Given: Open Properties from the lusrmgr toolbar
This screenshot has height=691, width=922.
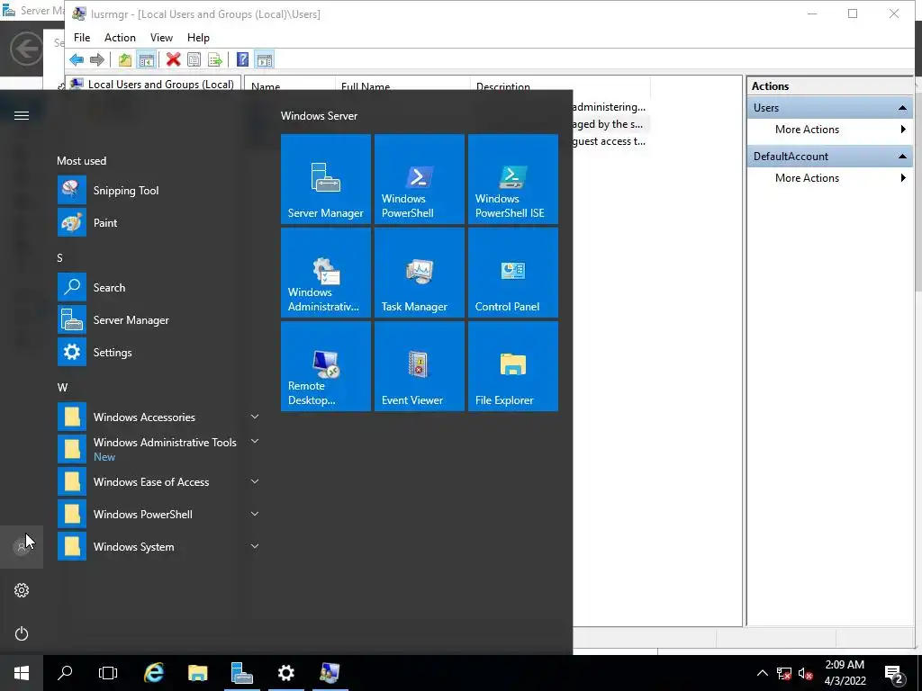Looking at the screenshot, I should (x=194, y=59).
